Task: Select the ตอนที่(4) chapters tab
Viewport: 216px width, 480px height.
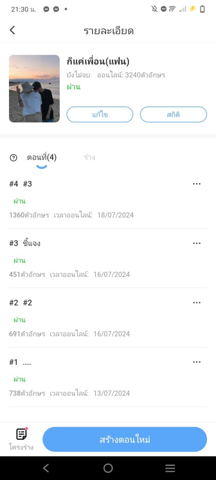Action: pos(42,157)
